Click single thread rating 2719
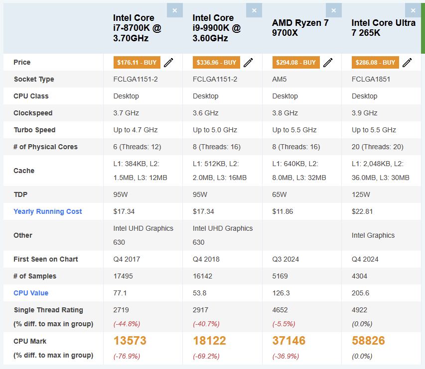 click(121, 310)
